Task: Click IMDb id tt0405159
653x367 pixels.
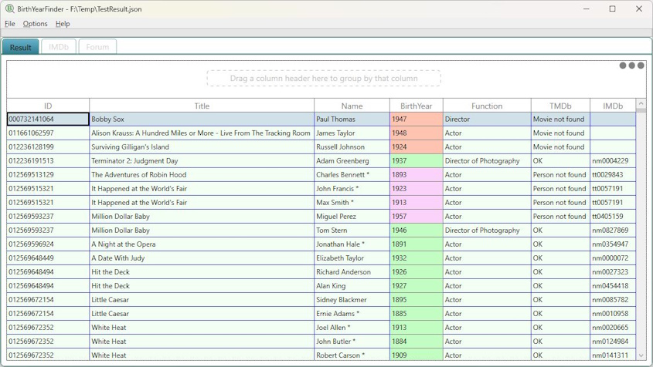Action: [x=613, y=216]
